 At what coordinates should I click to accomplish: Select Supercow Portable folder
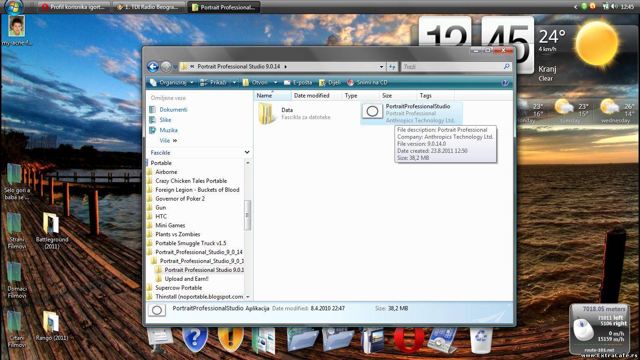point(179,288)
